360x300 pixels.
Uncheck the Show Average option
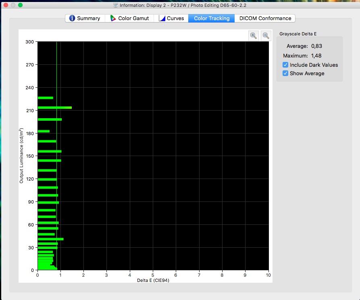point(285,73)
